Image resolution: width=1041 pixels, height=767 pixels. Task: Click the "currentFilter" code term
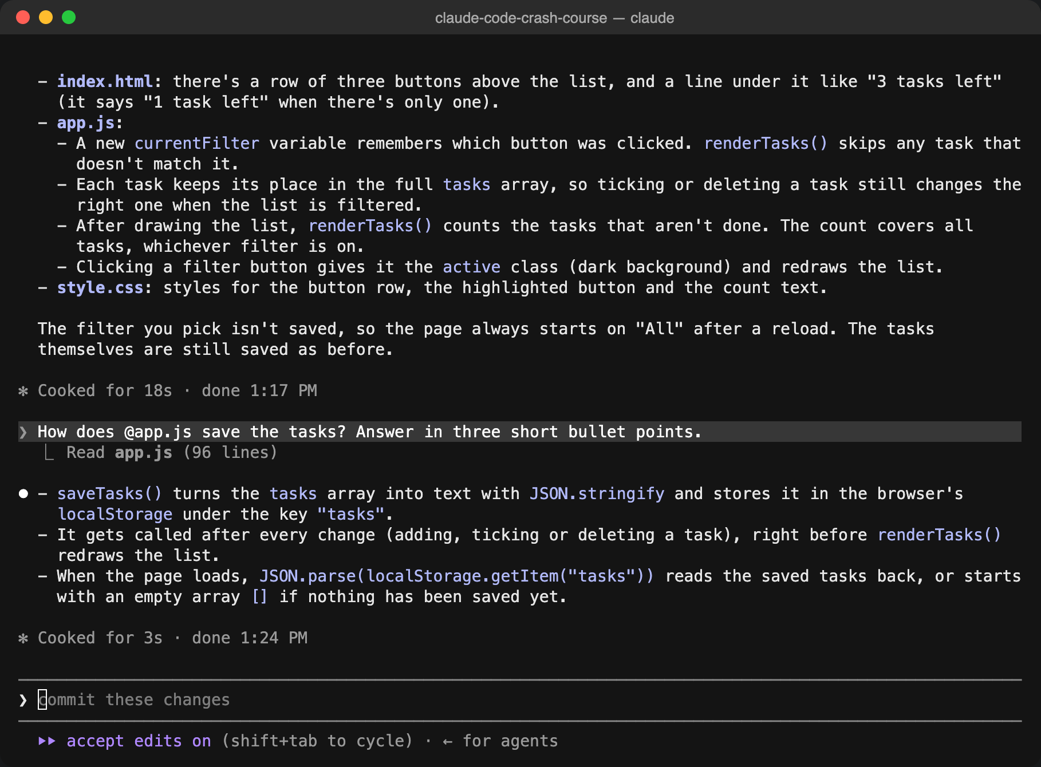pyautogui.click(x=196, y=143)
